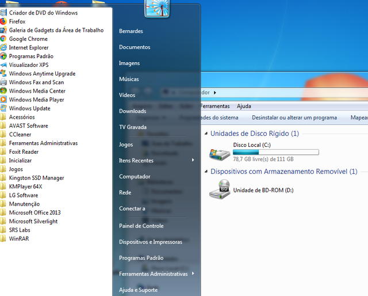Select the Disco Local (C:) drive icon

[x=220, y=154]
